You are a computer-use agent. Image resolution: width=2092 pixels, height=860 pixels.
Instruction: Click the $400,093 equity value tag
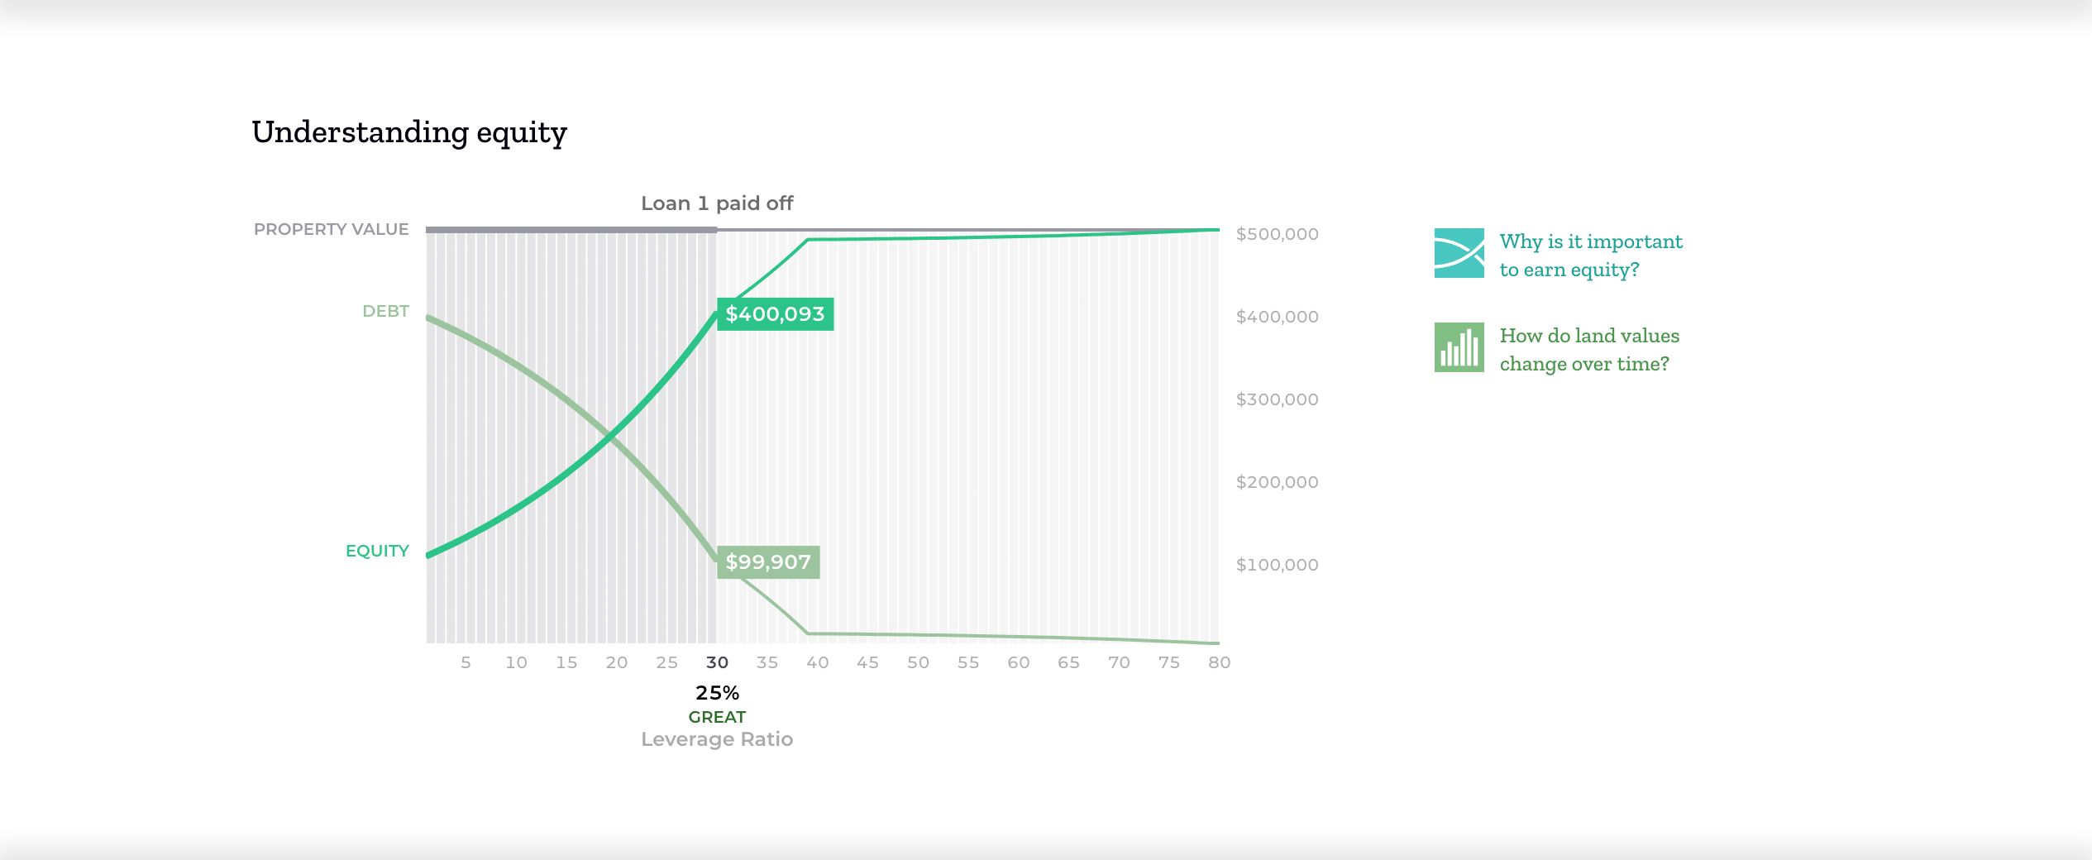[x=775, y=314]
